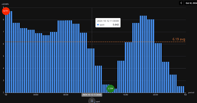The image size is (197, 103).
Task: Click the red 8.711 maximum price marker
Action: (x=6, y=11)
